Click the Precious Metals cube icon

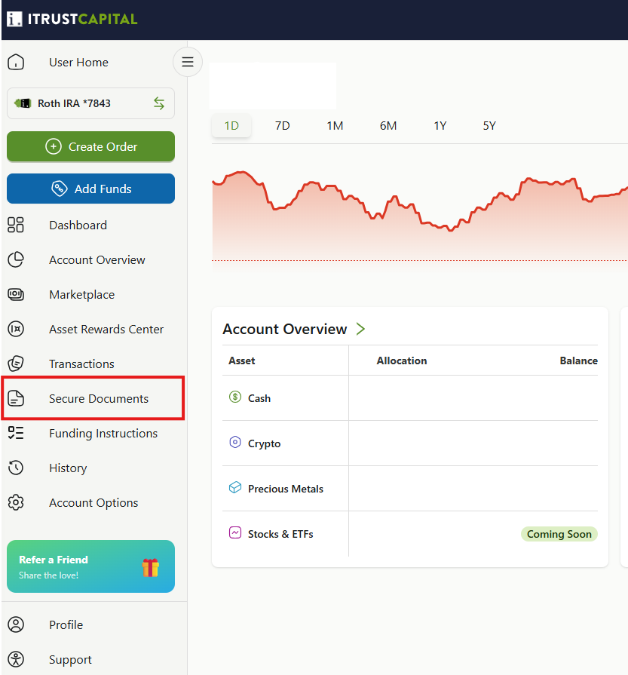(235, 487)
